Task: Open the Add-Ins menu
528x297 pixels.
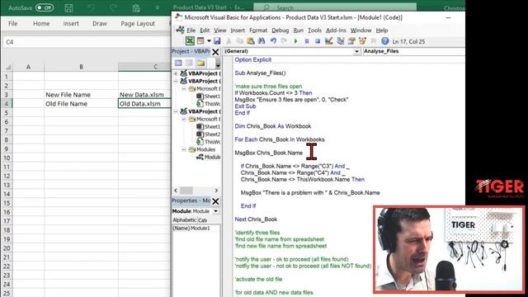Action: (336, 31)
